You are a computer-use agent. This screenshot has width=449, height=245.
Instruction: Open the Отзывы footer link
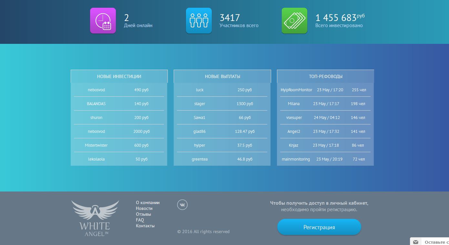pos(143,214)
